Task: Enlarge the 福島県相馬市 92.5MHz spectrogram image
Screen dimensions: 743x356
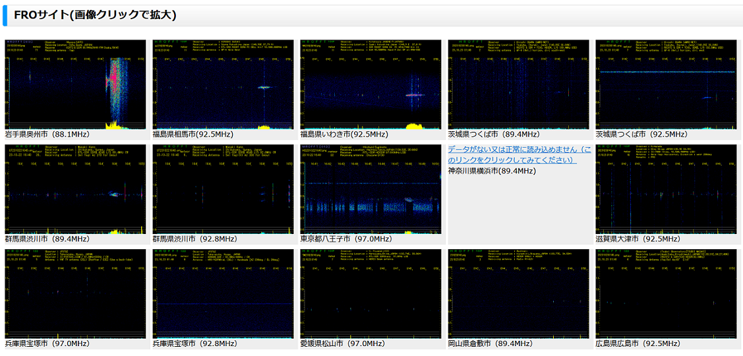Action: point(223,85)
